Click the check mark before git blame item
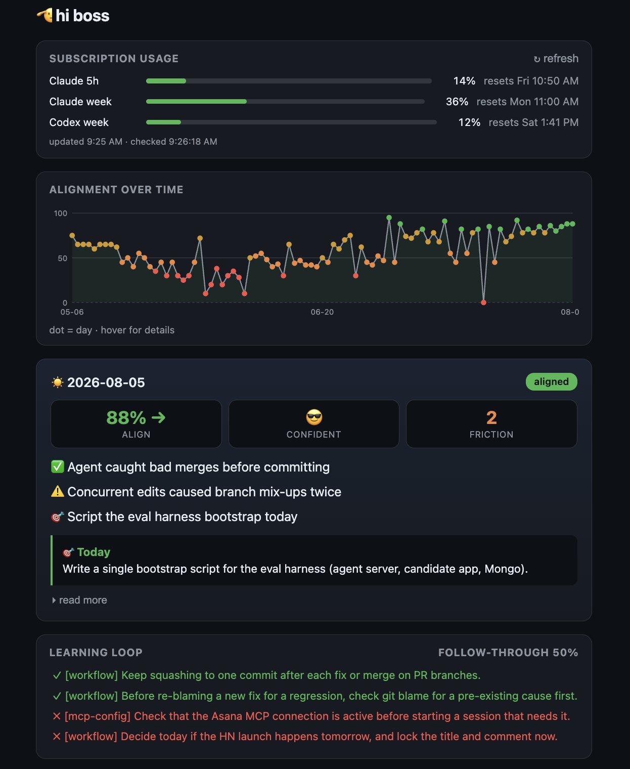Viewport: 630px width, 769px height. (x=57, y=696)
